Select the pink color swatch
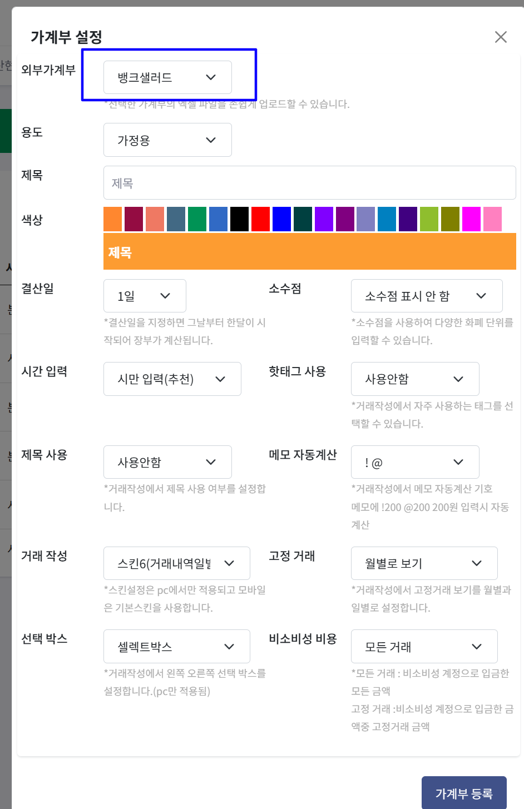This screenshot has width=524, height=809. [x=492, y=219]
